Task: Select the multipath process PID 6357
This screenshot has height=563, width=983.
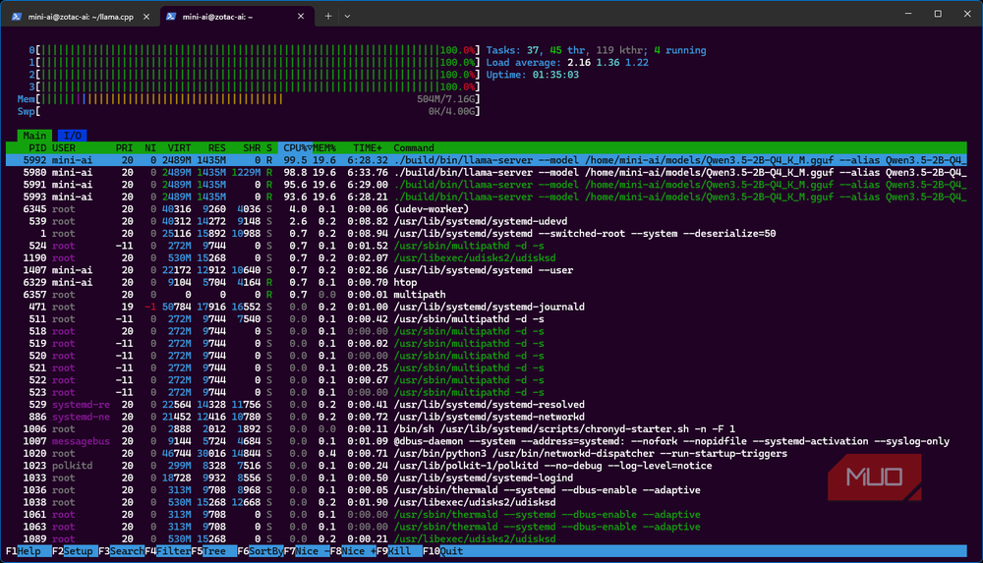Action: coord(486,295)
